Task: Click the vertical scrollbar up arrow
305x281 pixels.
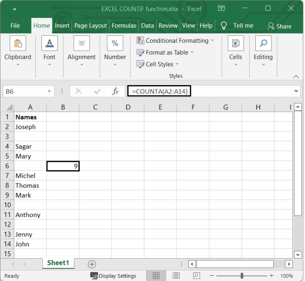Action: pyautogui.click(x=298, y=107)
